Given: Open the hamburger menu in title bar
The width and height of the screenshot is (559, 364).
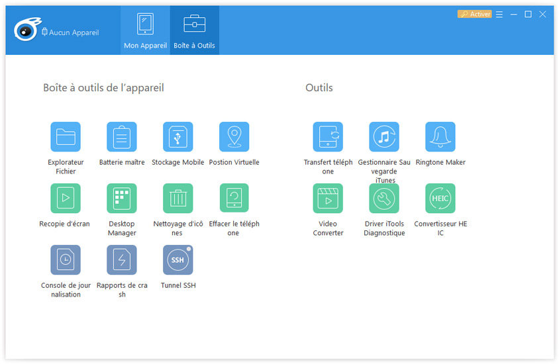Looking at the screenshot, I should coord(499,15).
